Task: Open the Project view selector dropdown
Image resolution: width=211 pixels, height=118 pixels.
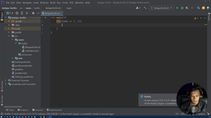Action: click(10, 13)
